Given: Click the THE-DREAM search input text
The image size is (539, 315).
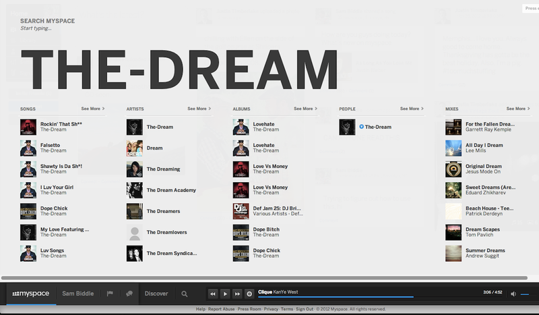Looking at the screenshot, I should click(179, 70).
